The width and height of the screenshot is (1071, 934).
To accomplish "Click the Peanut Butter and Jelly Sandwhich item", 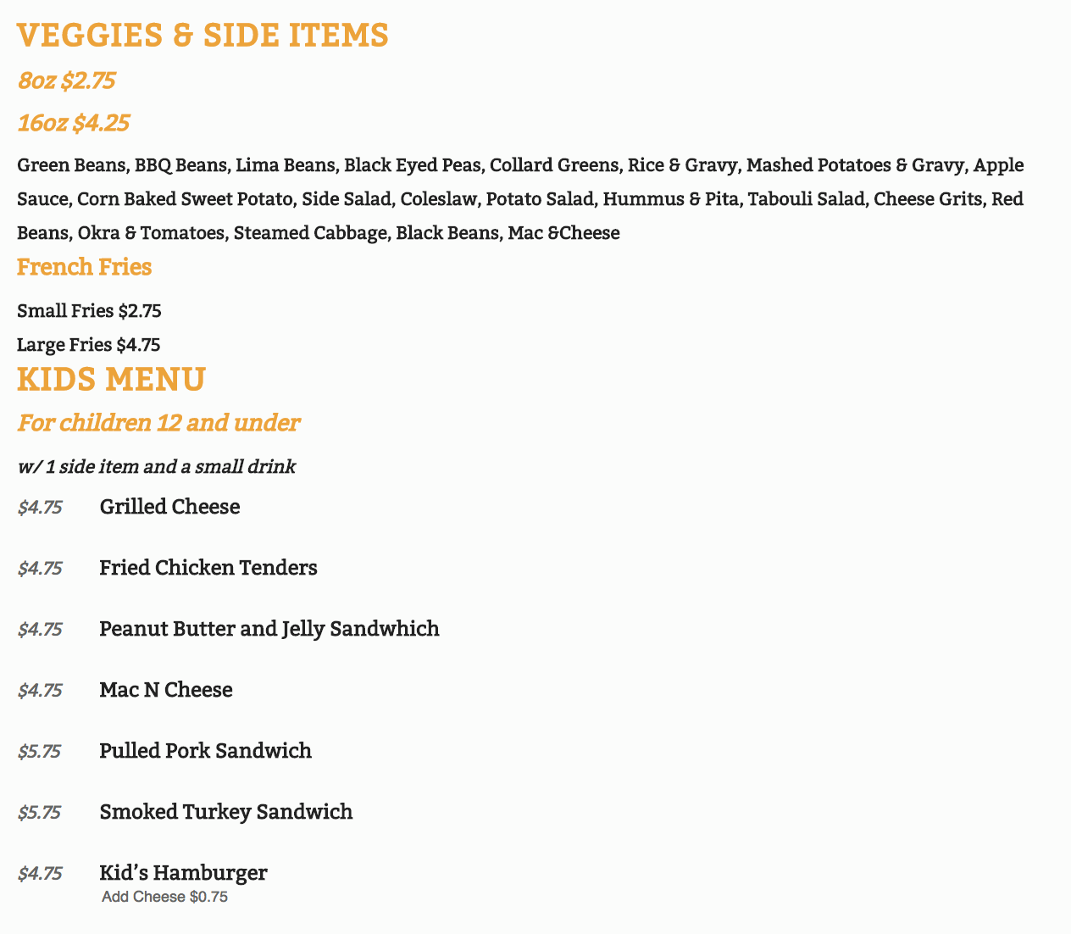I will pyautogui.click(x=269, y=629).
